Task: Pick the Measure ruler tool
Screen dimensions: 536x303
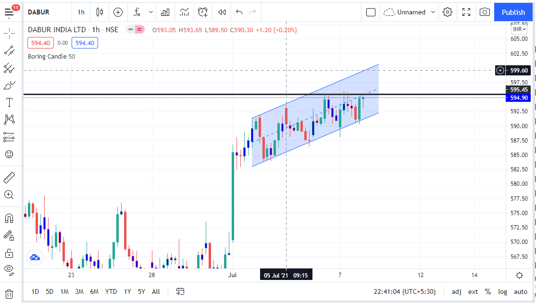Action: (9, 178)
